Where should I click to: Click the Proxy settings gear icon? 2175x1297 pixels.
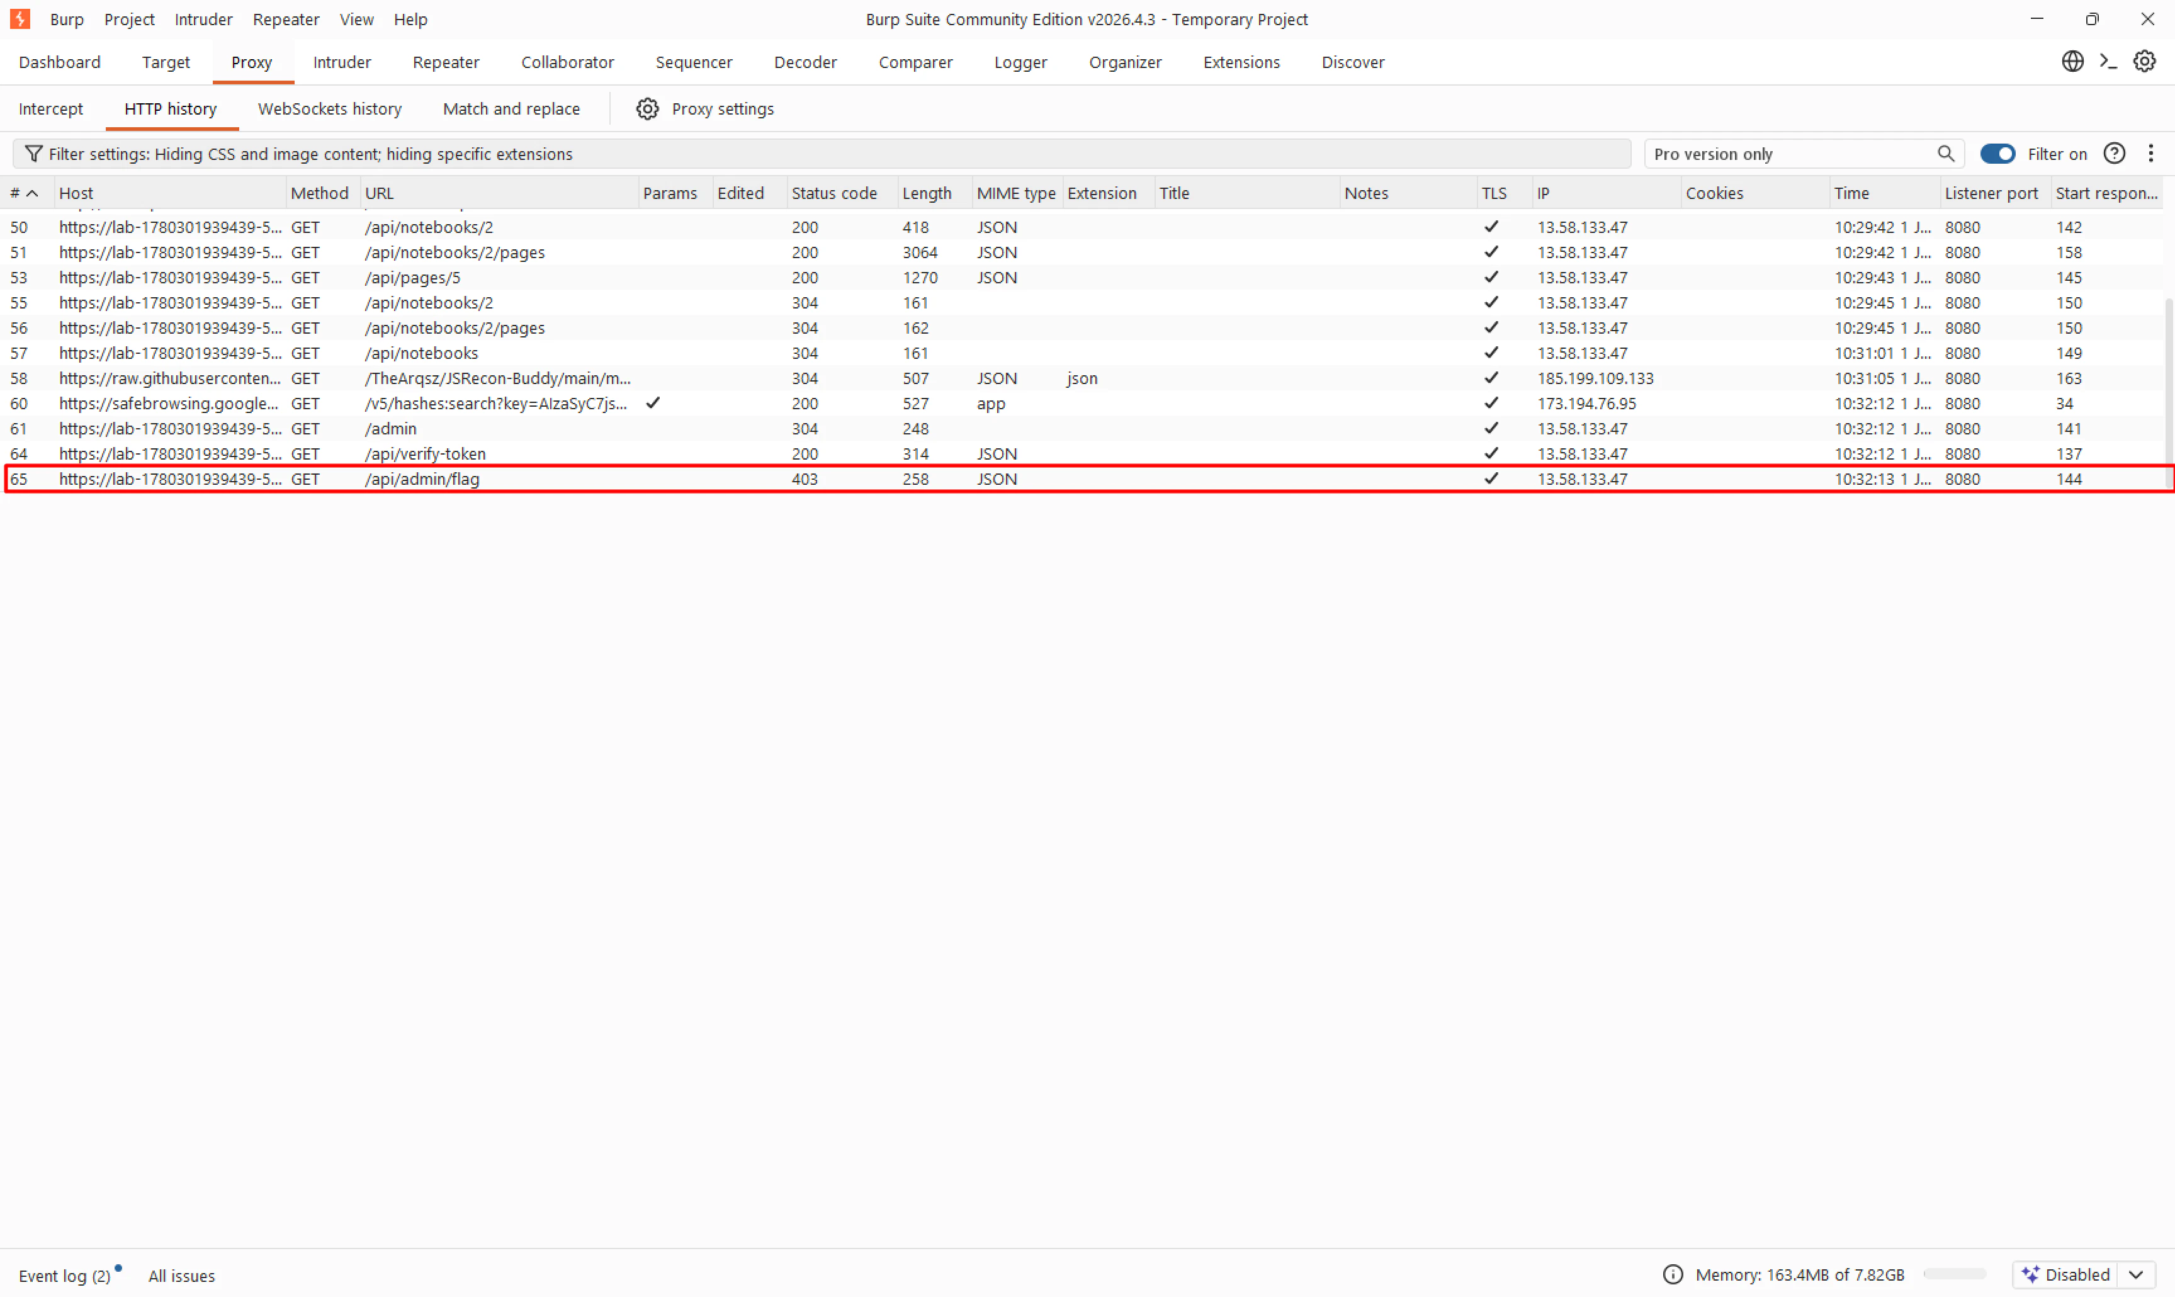(647, 108)
